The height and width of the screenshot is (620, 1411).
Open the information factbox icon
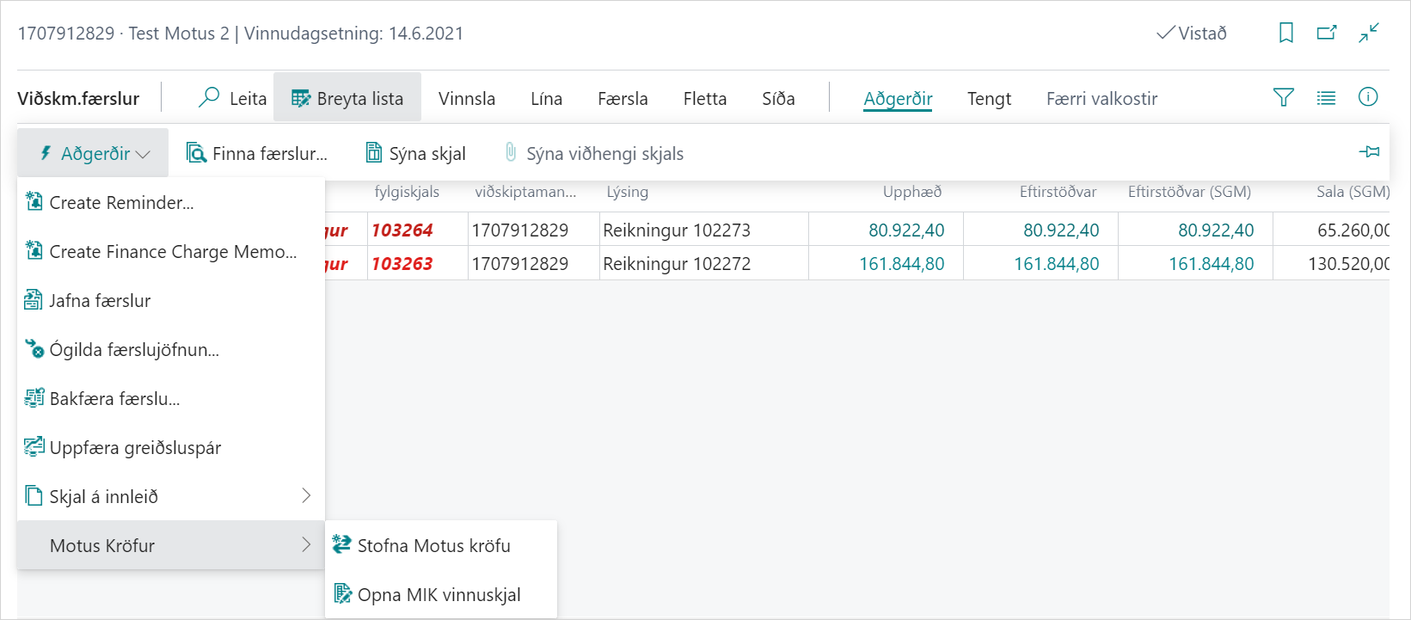click(x=1367, y=97)
